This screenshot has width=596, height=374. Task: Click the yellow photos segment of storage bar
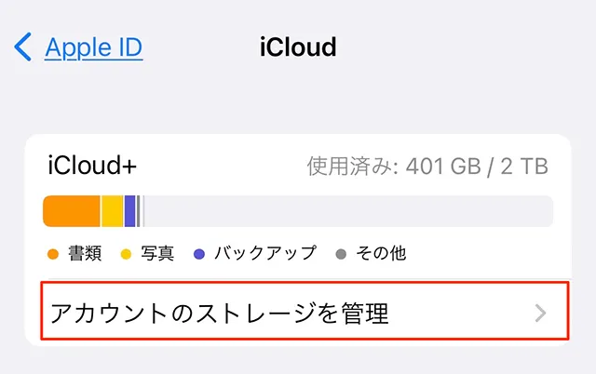[112, 211]
